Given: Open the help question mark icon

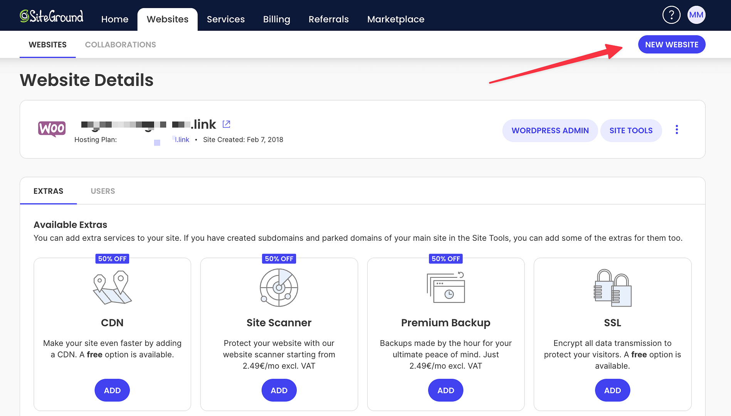Looking at the screenshot, I should [x=671, y=15].
